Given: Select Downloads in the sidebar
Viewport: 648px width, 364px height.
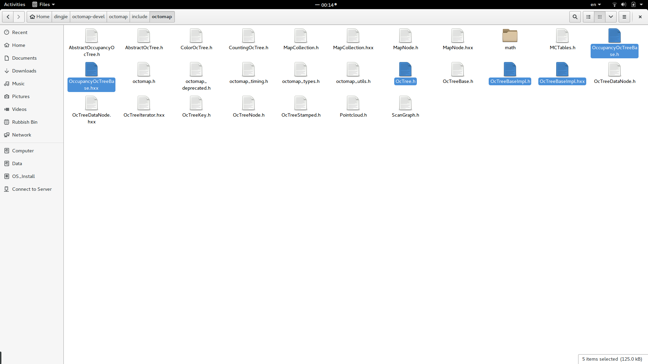Looking at the screenshot, I should 24,71.
